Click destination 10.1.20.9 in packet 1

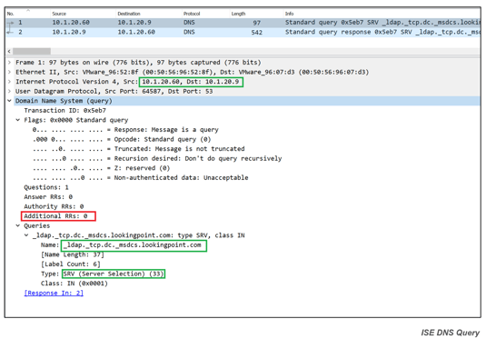pyautogui.click(x=134, y=23)
